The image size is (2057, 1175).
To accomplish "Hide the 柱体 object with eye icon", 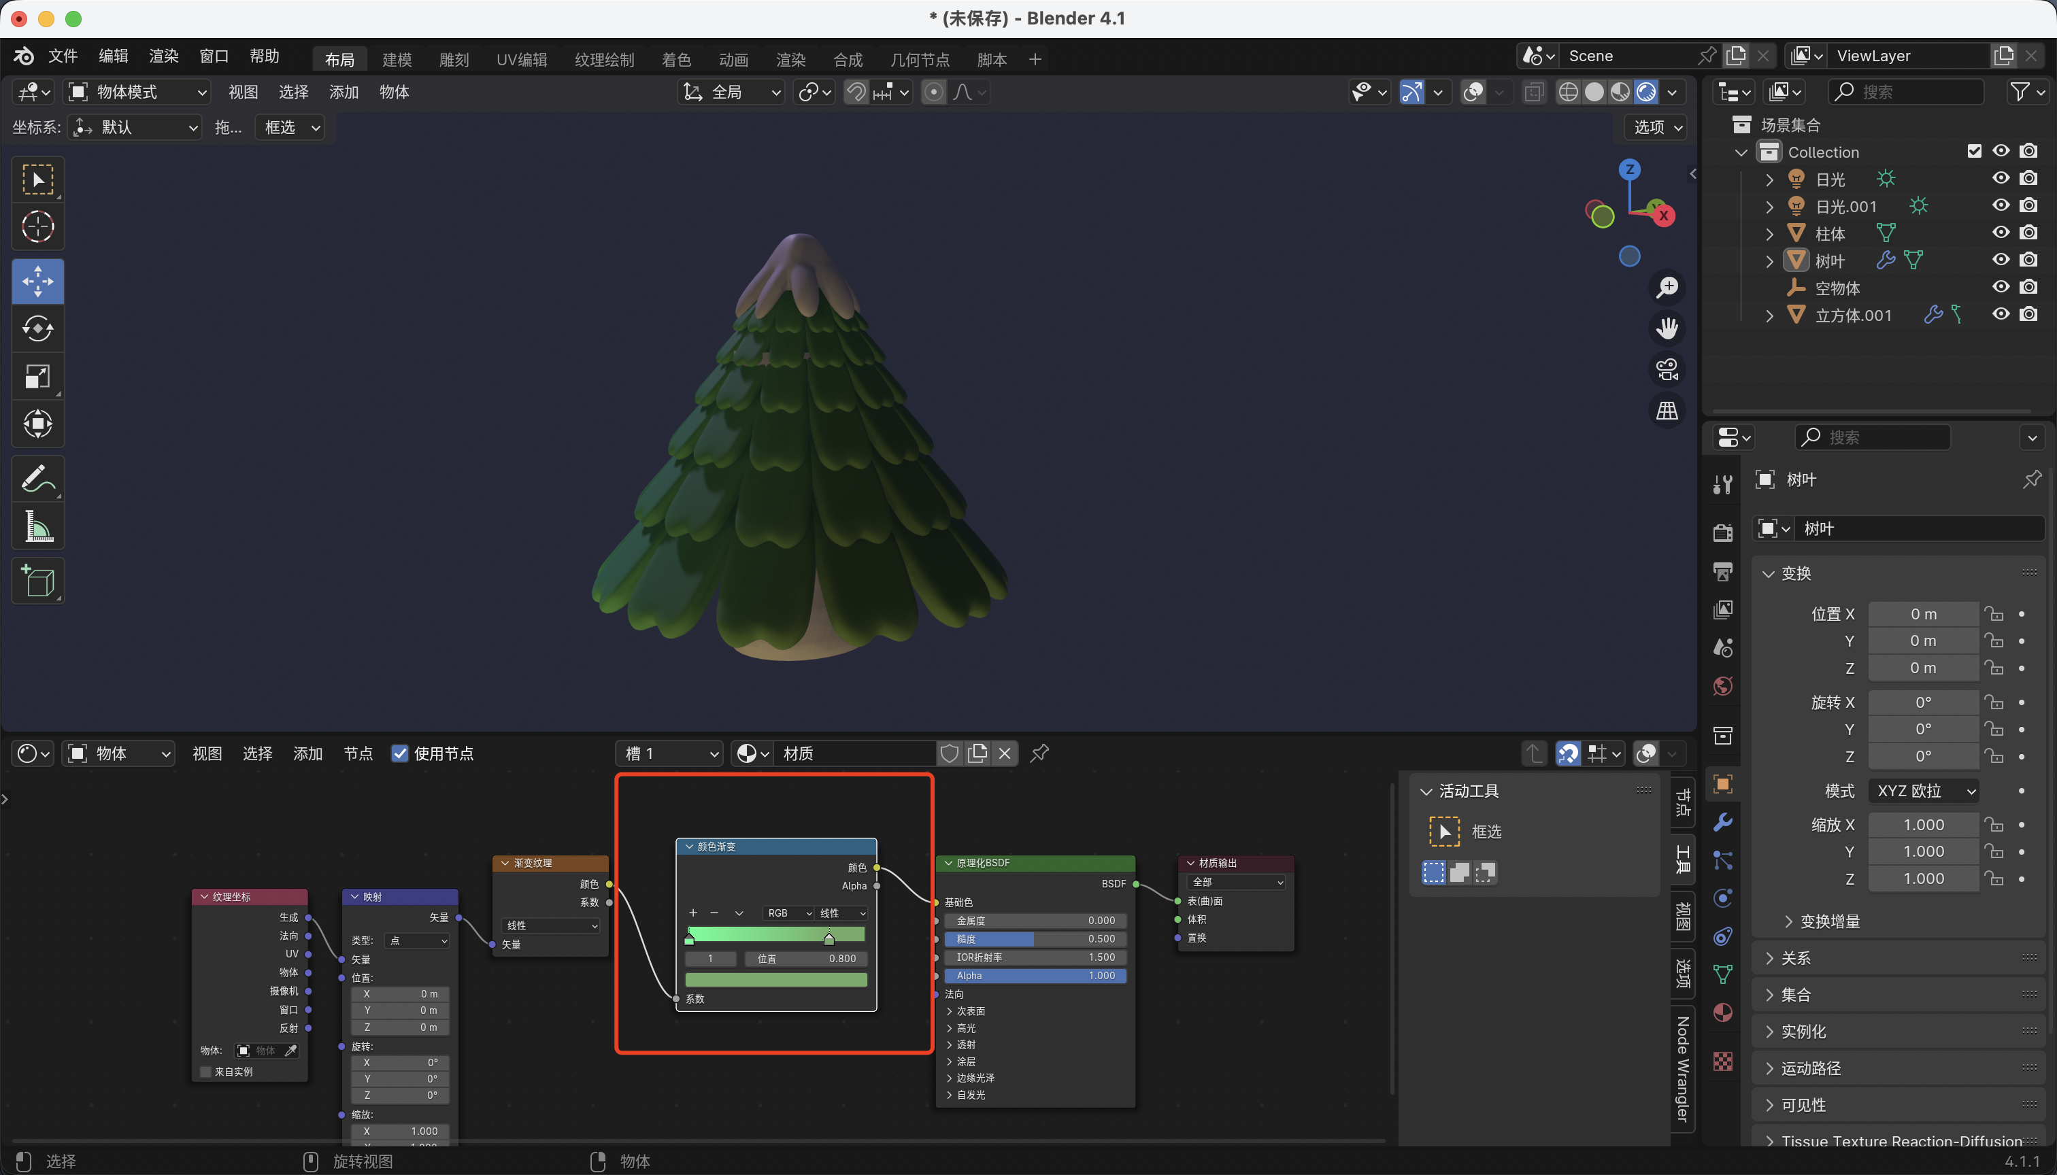I will click(x=2001, y=233).
